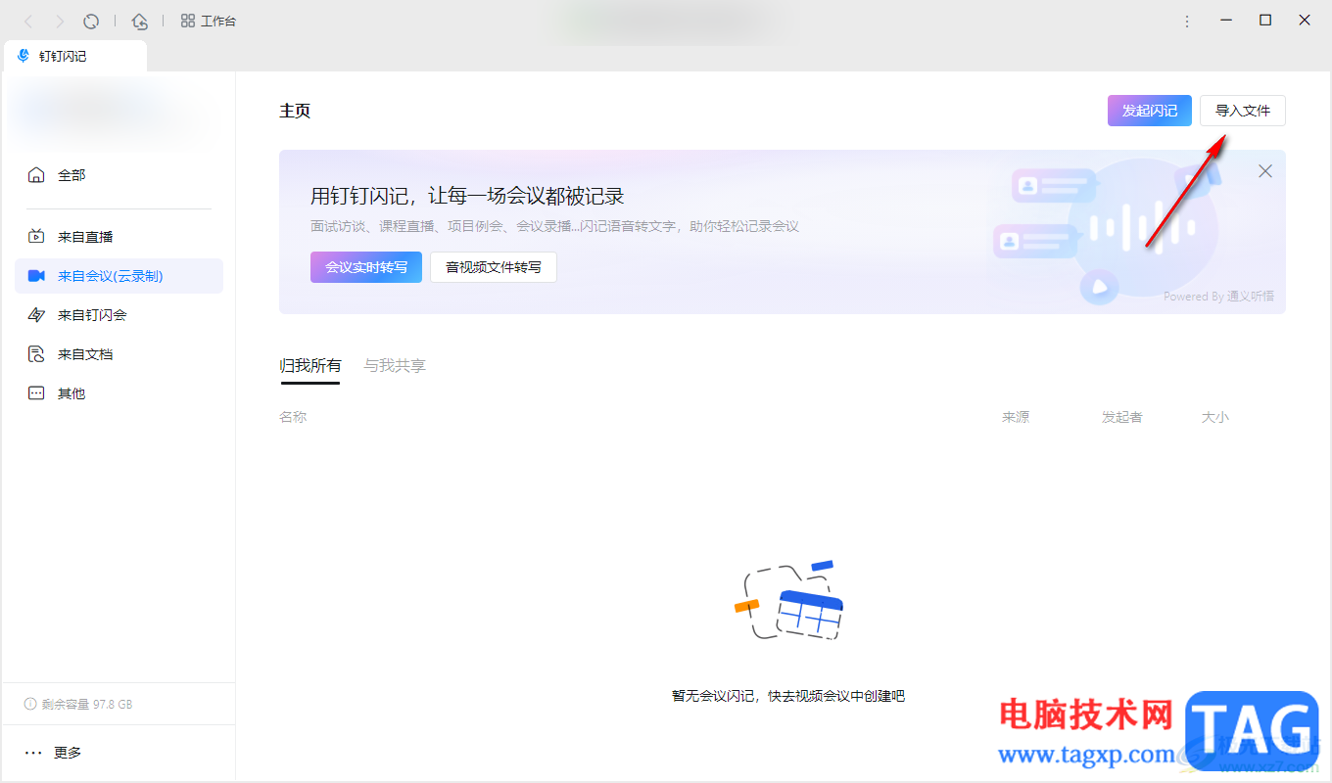Image resolution: width=1332 pixels, height=783 pixels.
Task: Click the 发起者 column header
Action: click(x=1122, y=417)
